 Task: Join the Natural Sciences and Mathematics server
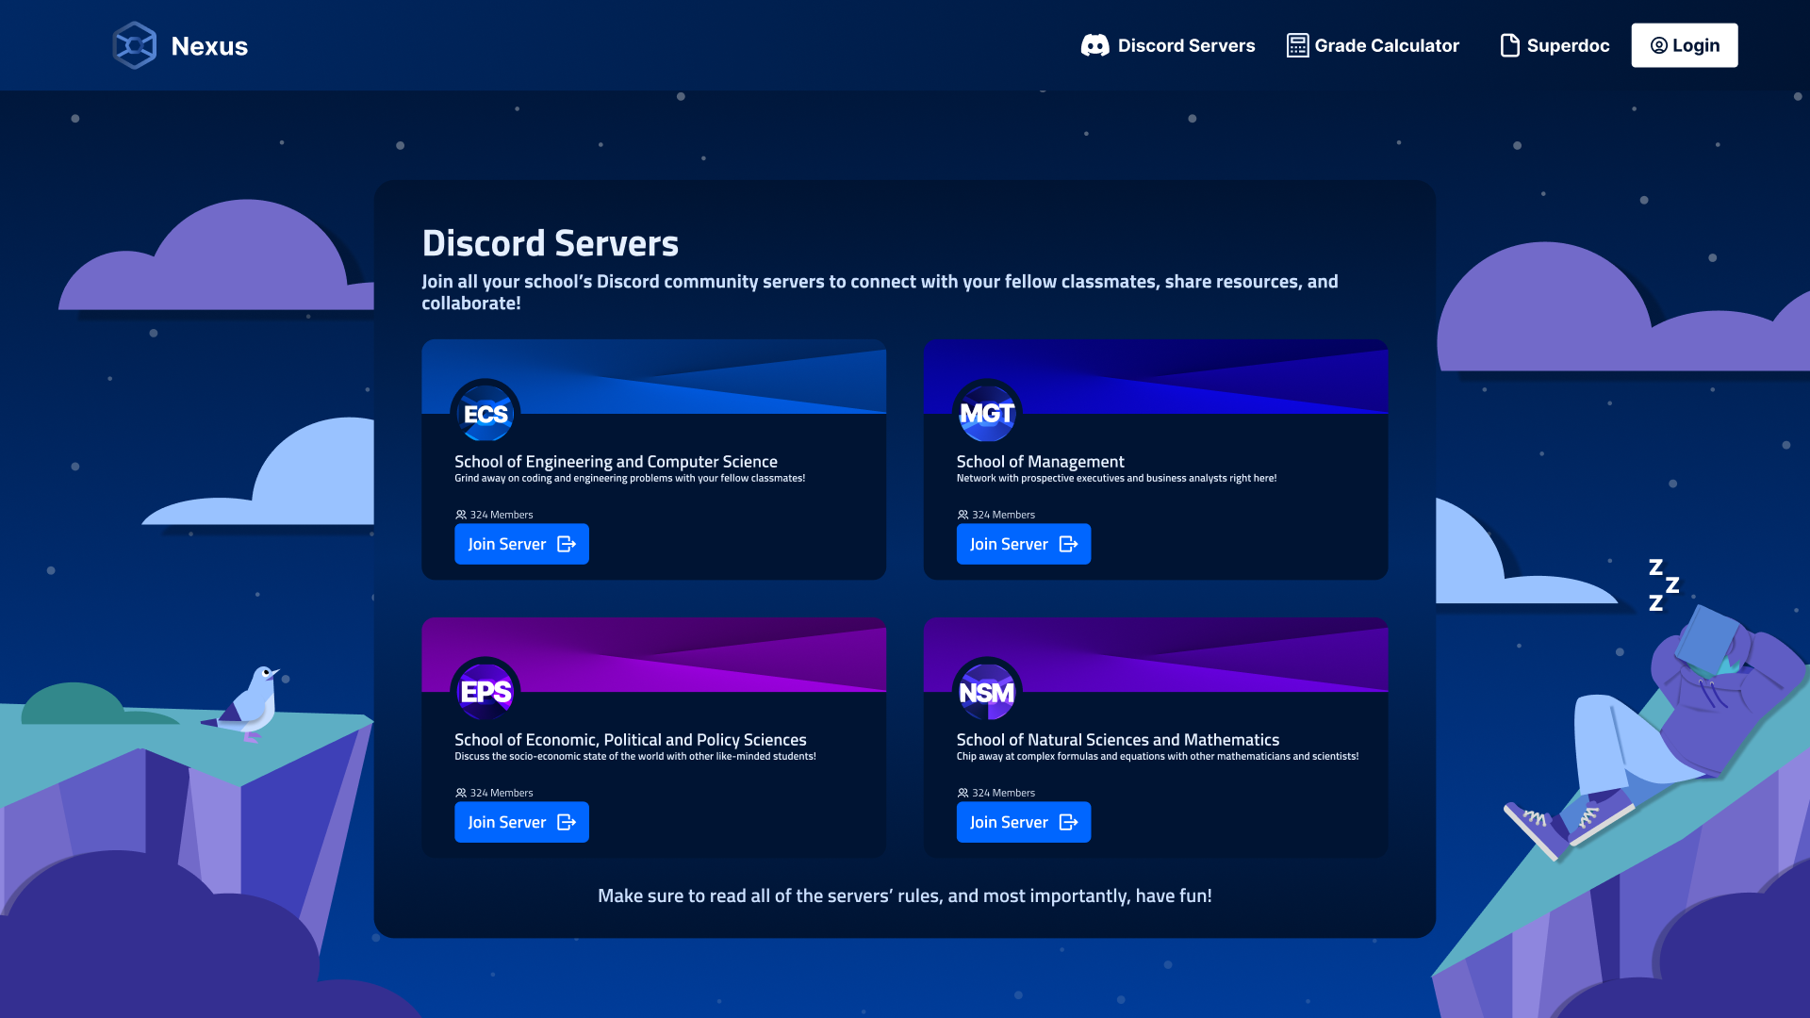tap(1024, 822)
